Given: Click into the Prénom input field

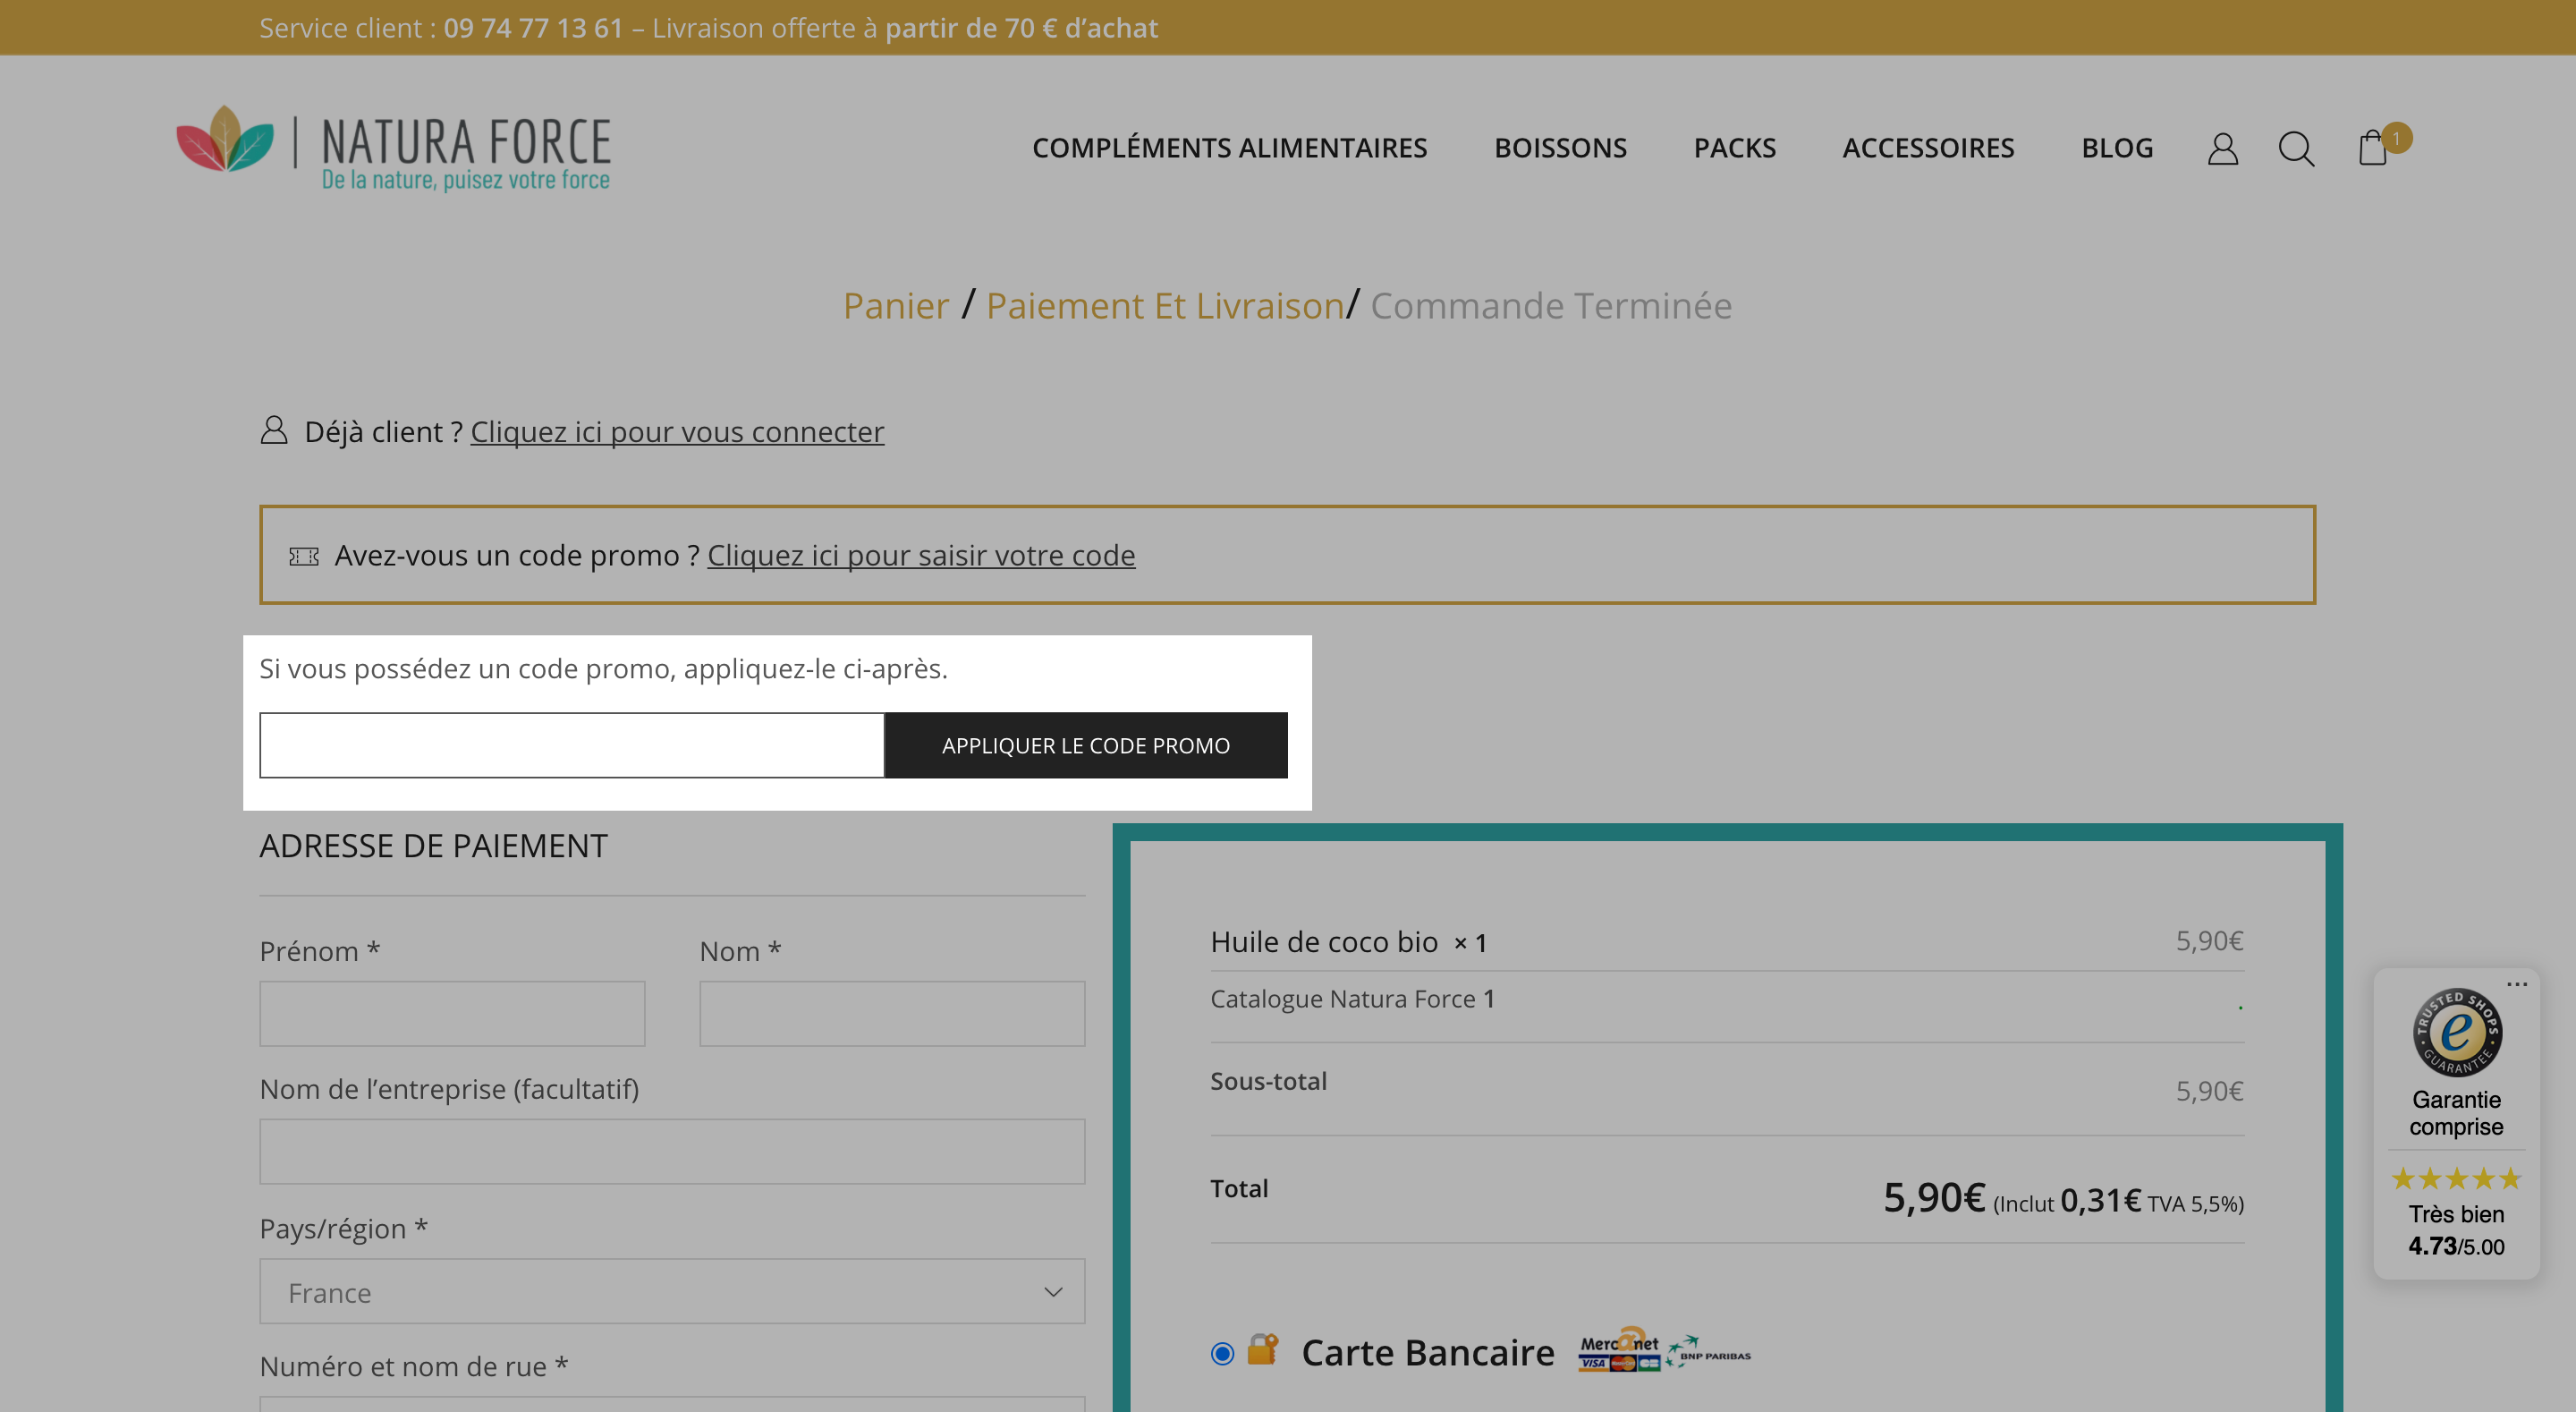Looking at the screenshot, I should click(x=452, y=1014).
